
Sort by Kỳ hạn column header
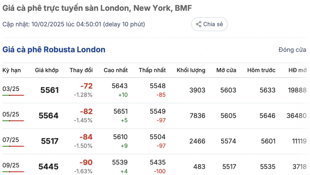(12, 70)
